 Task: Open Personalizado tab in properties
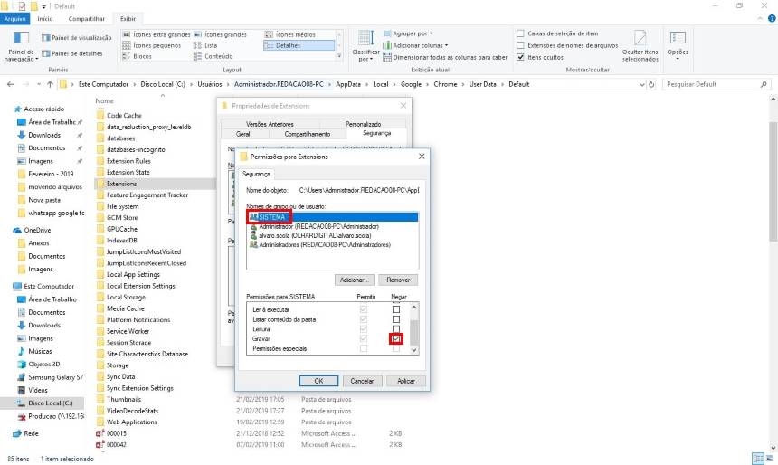(x=363, y=124)
